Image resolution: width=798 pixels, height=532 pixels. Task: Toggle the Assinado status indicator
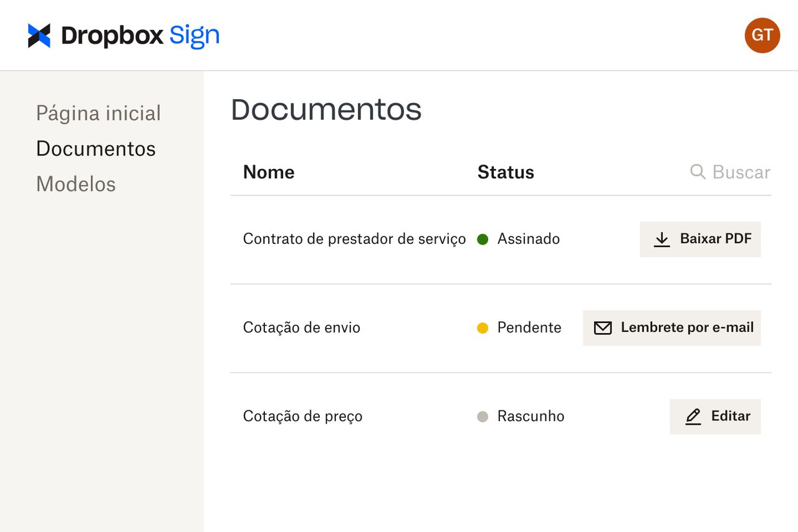483,239
